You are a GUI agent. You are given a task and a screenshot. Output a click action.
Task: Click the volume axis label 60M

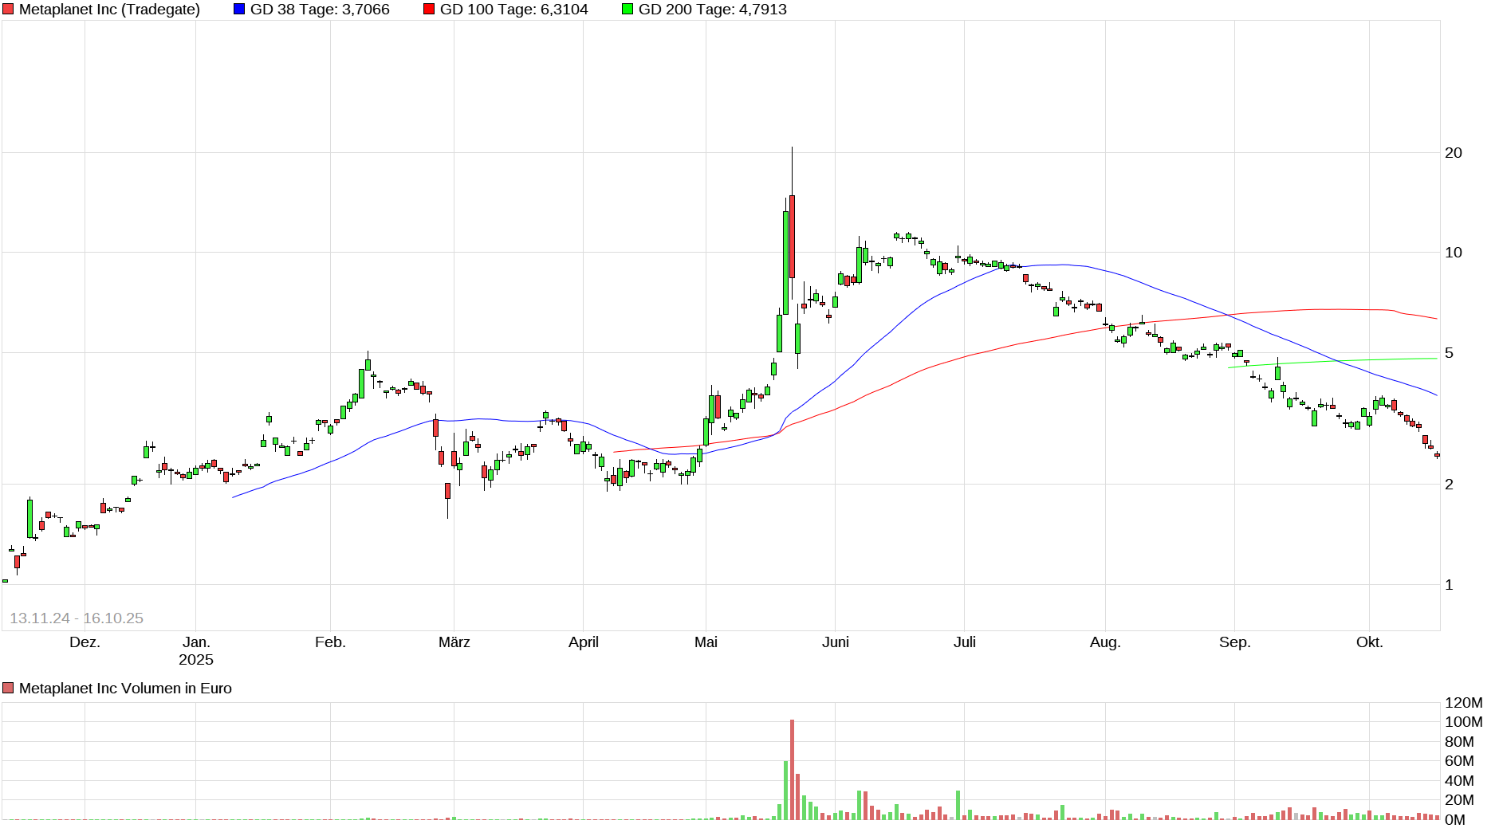pyautogui.click(x=1459, y=761)
